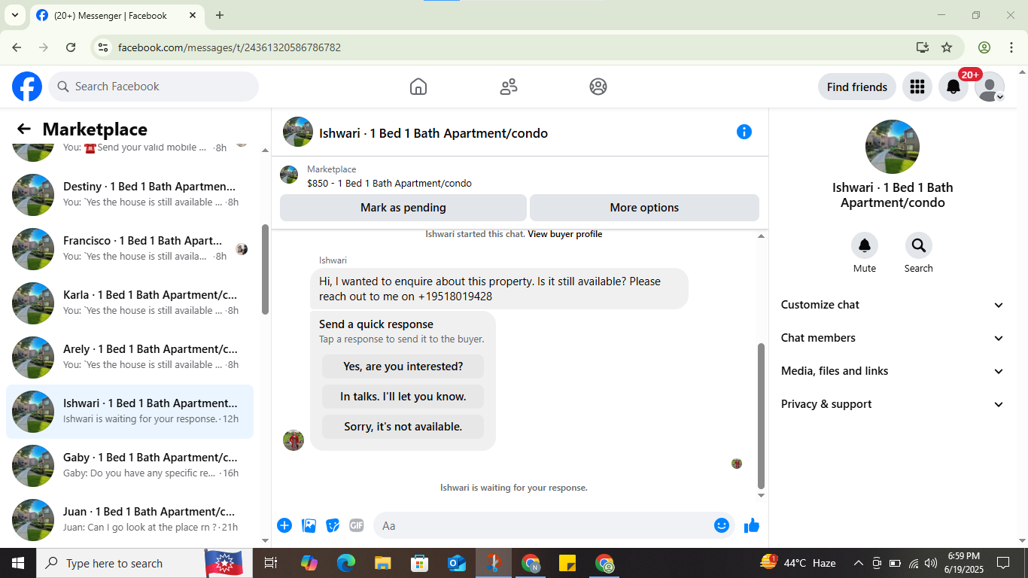Send quick response 'In talks. I'll let you know.'
The width and height of the screenshot is (1028, 578).
click(x=403, y=397)
